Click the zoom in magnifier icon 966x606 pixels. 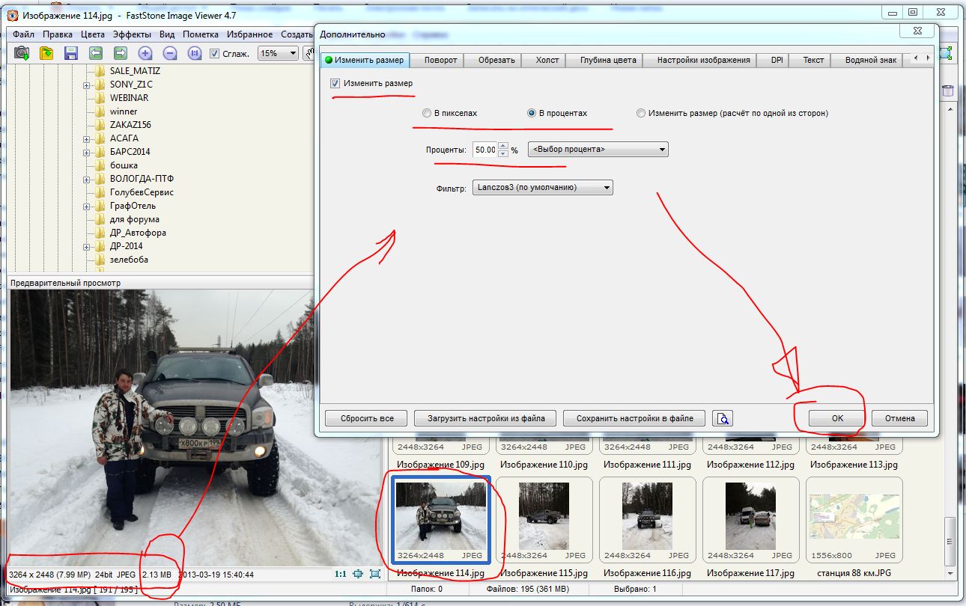[x=145, y=53]
